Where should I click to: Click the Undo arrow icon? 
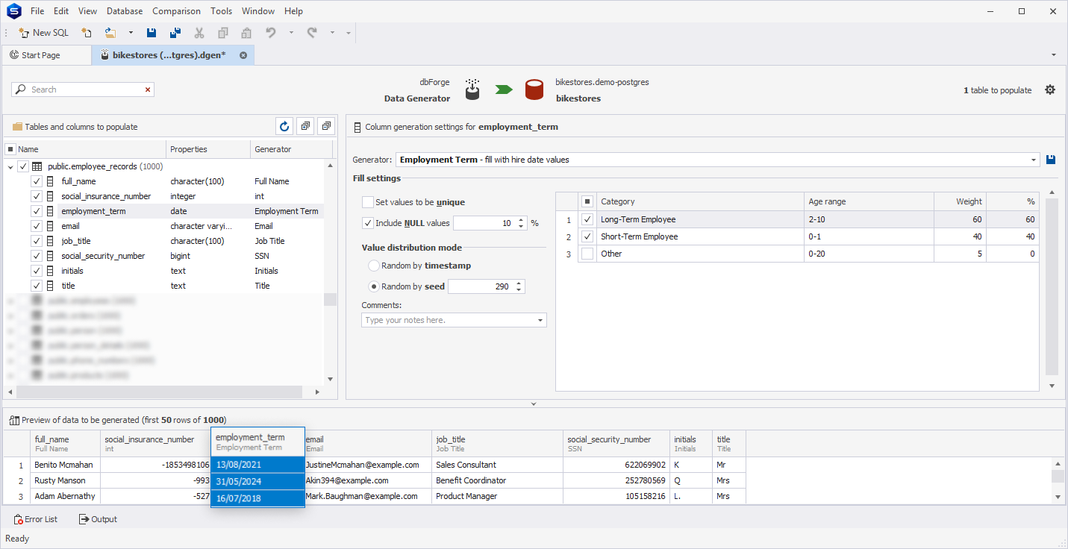(271, 33)
